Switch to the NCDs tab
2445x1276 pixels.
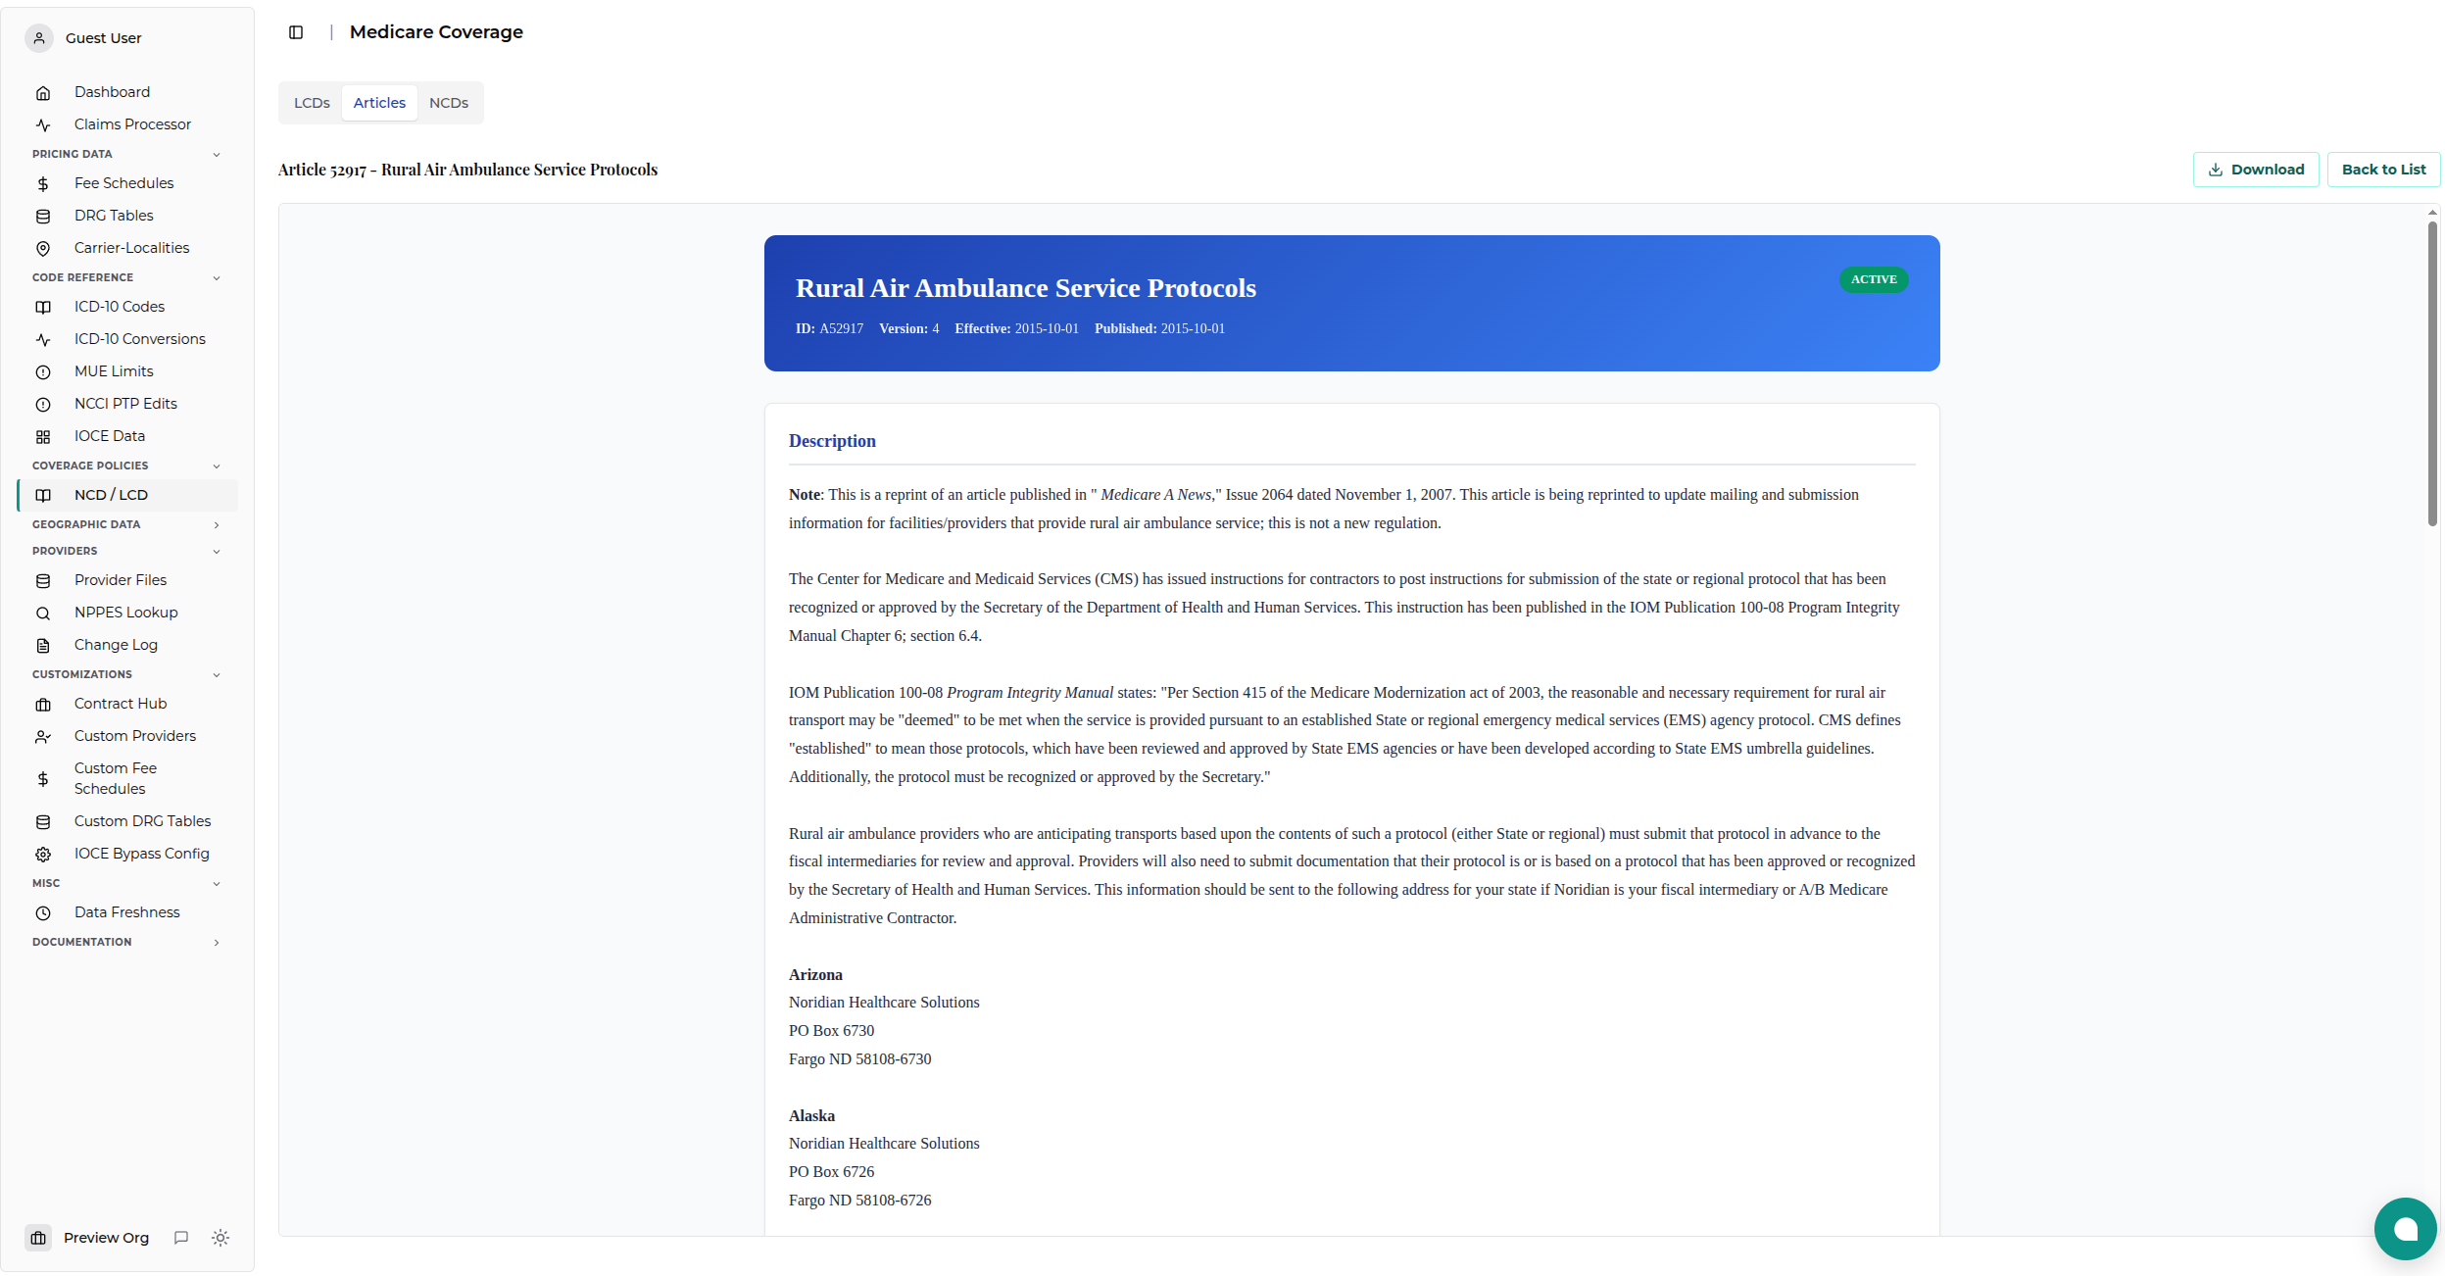tap(449, 103)
